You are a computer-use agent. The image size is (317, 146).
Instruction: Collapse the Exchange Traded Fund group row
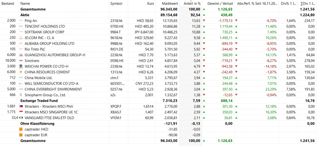pos(39,100)
